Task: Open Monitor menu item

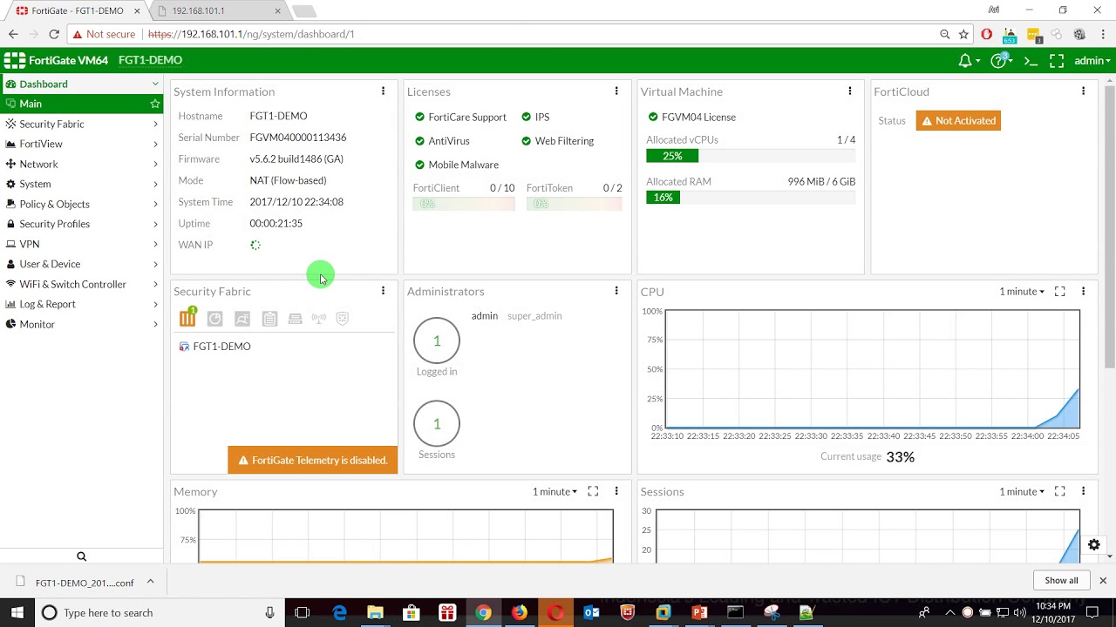Action: point(82,324)
